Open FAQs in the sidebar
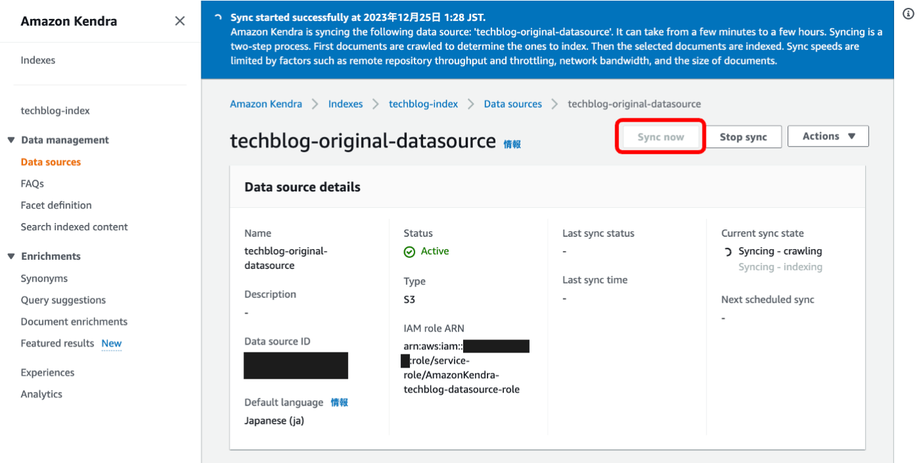921x463 pixels. tap(32, 183)
